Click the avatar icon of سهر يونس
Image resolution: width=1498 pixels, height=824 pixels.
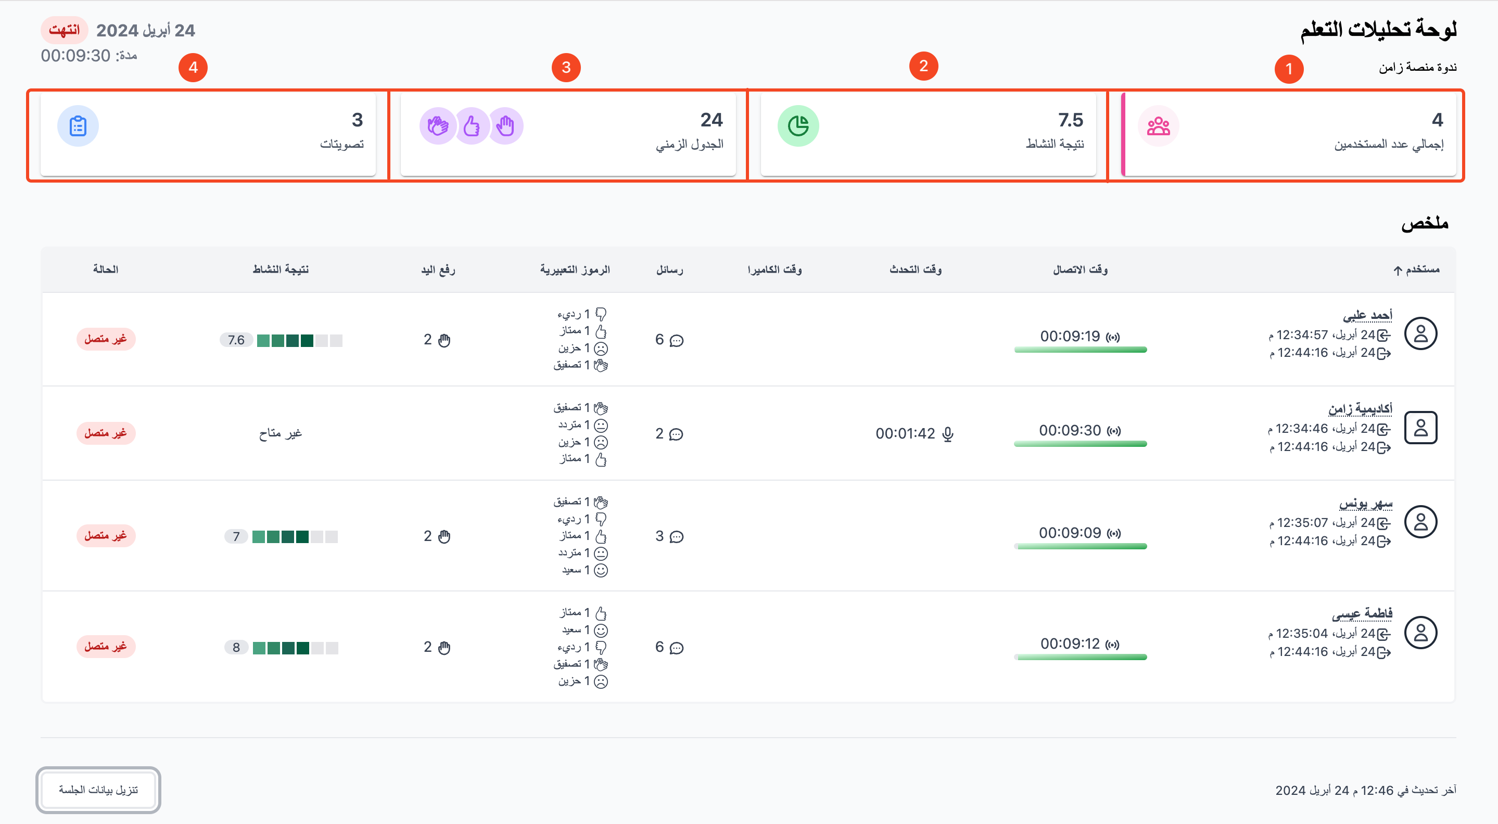point(1420,521)
